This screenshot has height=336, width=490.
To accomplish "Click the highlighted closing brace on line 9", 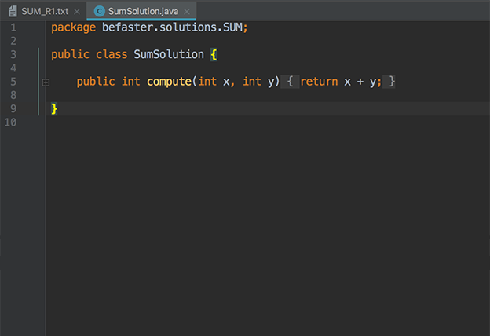I will click(54, 108).
